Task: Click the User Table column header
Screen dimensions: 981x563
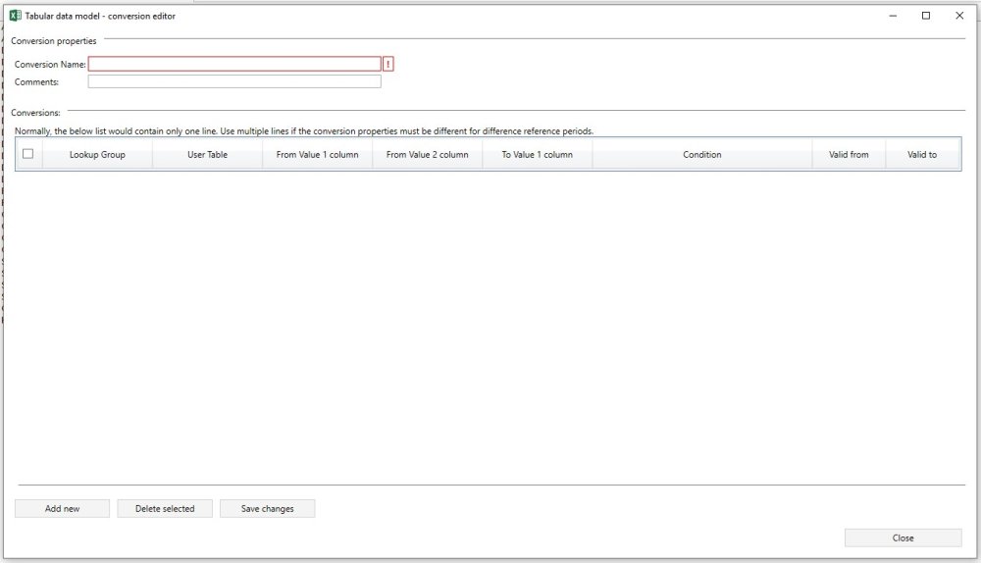Action: click(207, 155)
